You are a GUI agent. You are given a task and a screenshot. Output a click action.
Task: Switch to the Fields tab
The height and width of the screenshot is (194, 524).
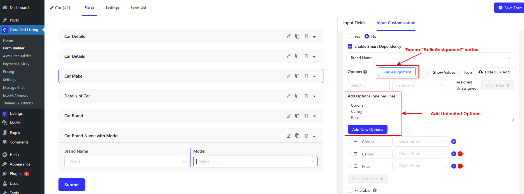[89, 8]
